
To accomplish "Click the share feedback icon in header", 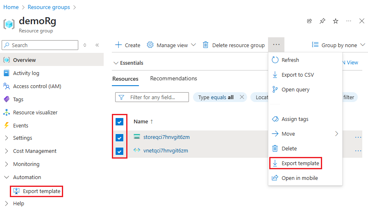I will pyautogui.click(x=309, y=21).
